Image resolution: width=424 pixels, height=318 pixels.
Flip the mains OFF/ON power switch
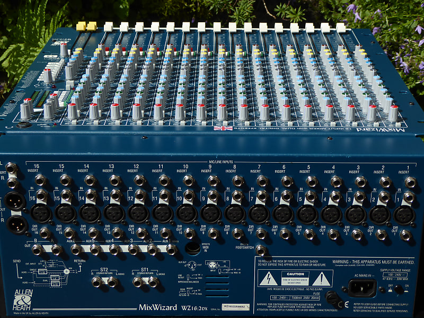click(x=399, y=289)
